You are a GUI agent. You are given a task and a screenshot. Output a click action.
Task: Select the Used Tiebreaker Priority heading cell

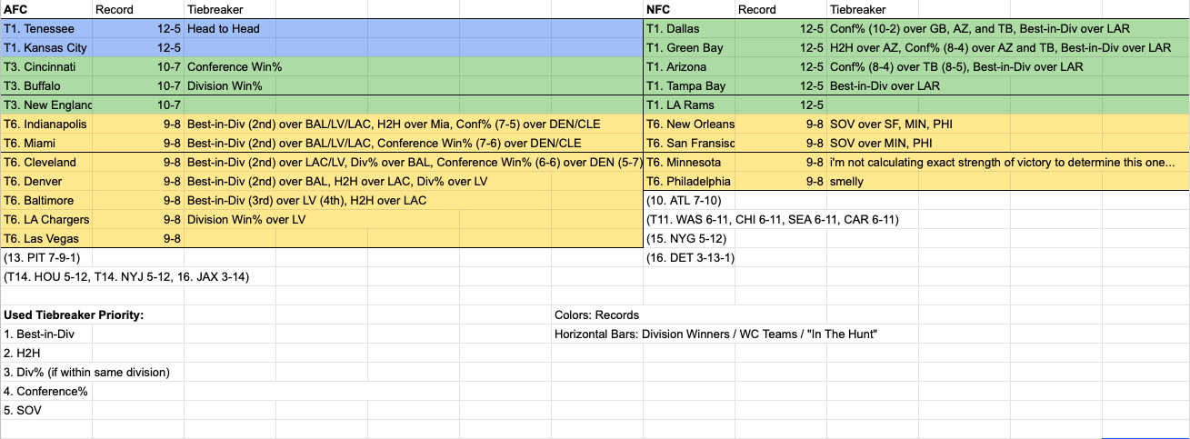74,314
